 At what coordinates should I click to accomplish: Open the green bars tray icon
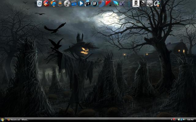tap(179, 120)
